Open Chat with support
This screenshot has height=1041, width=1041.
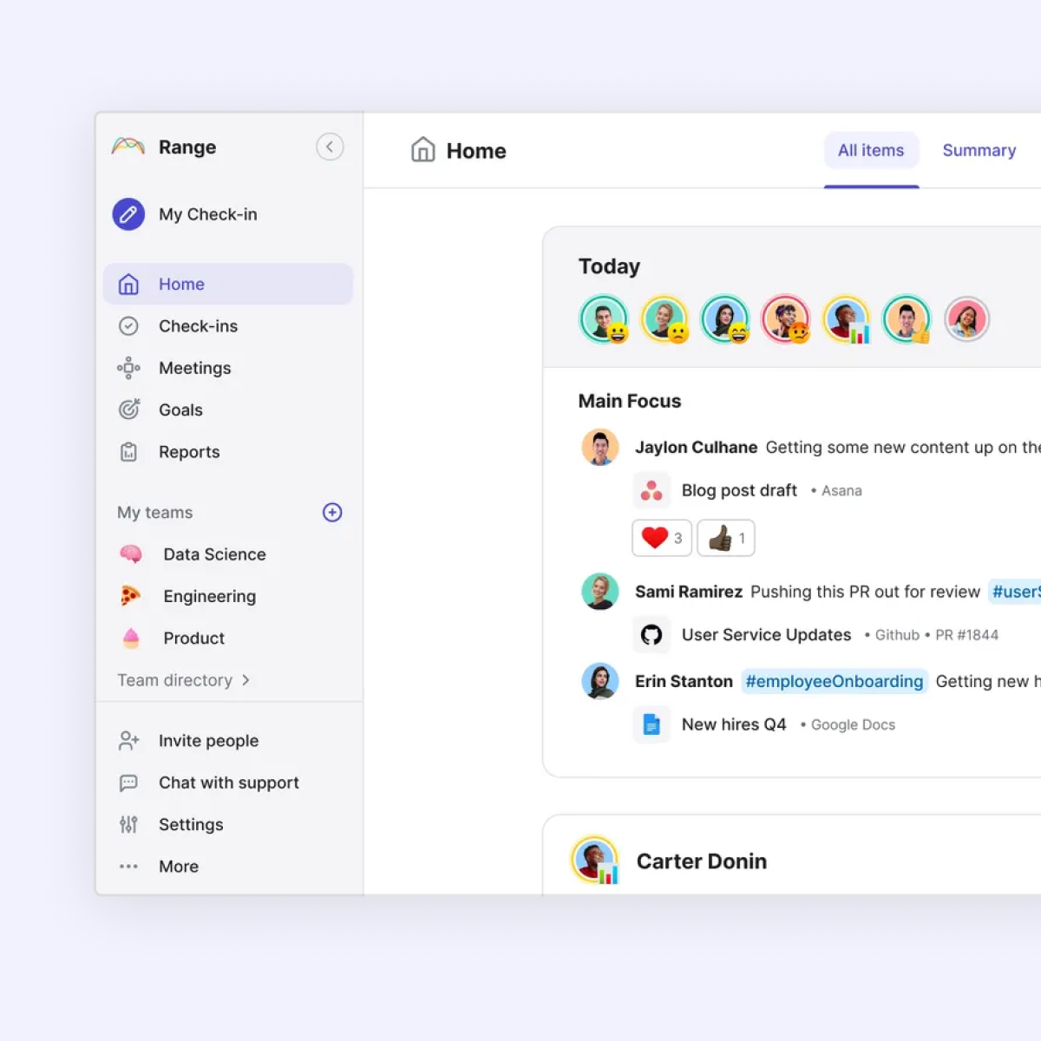click(228, 782)
